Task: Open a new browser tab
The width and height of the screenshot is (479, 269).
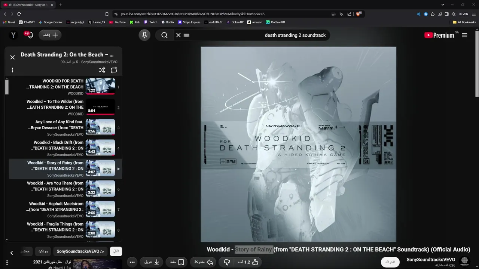Action: click(x=60, y=5)
